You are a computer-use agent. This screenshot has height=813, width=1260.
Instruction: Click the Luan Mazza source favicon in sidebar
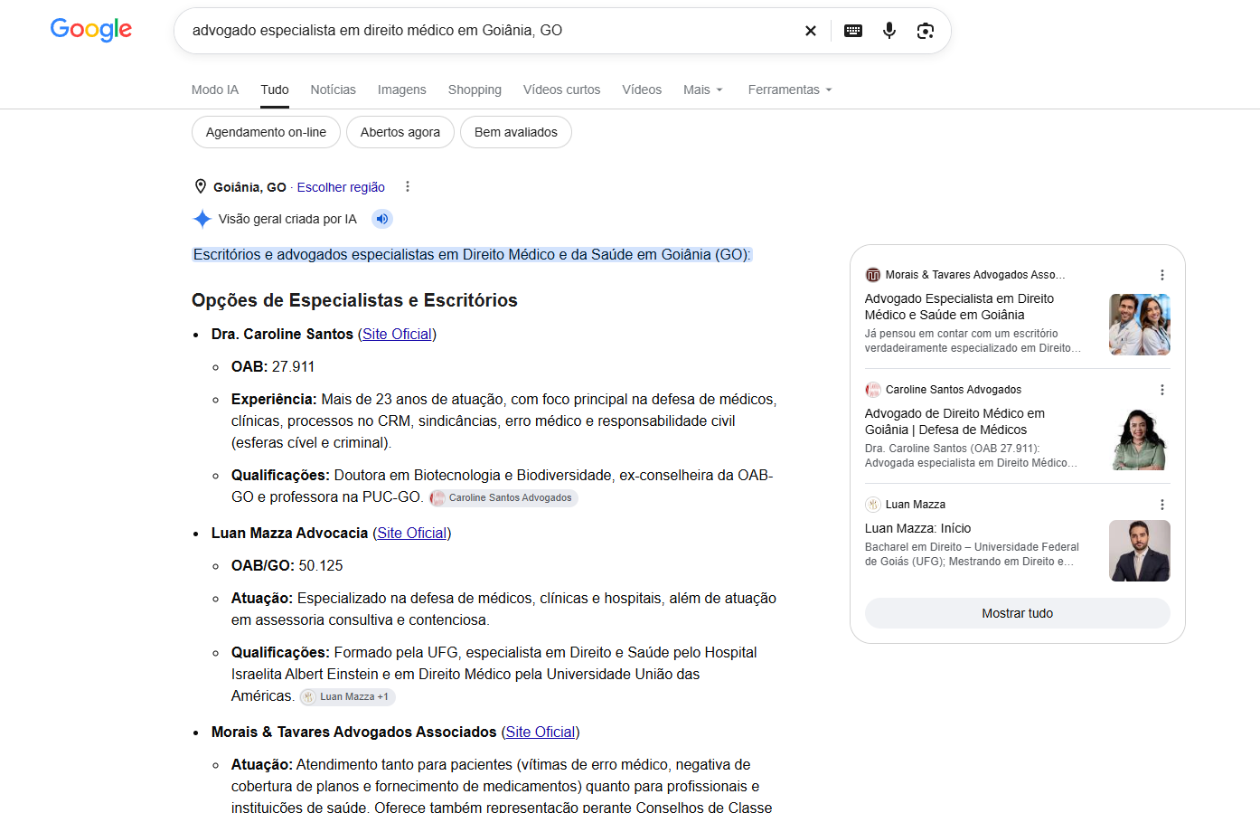tap(873, 505)
